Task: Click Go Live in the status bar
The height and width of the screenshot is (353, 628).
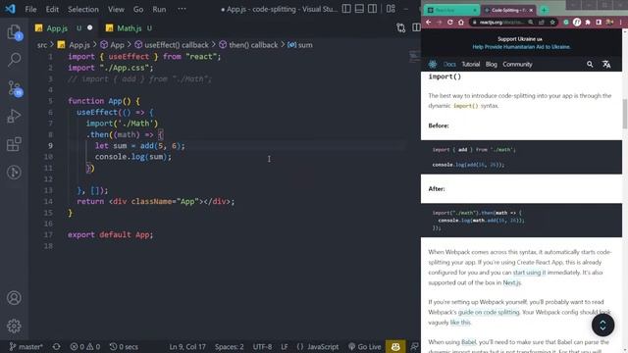Action: [364, 346]
